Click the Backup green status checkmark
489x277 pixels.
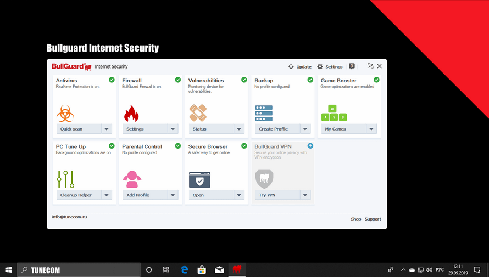pyautogui.click(x=310, y=80)
